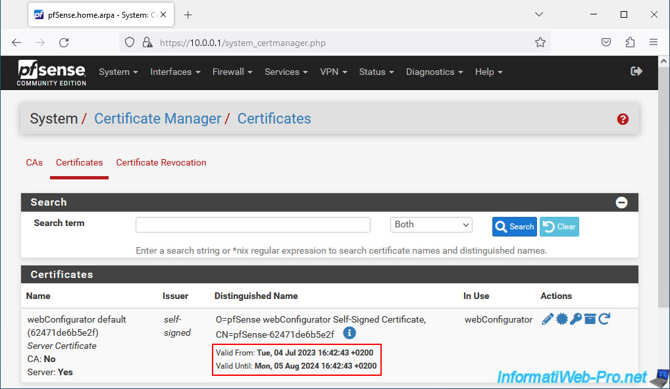Close the pfSense.home.arpa tab
This screenshot has width=670, height=389.
(163, 15)
